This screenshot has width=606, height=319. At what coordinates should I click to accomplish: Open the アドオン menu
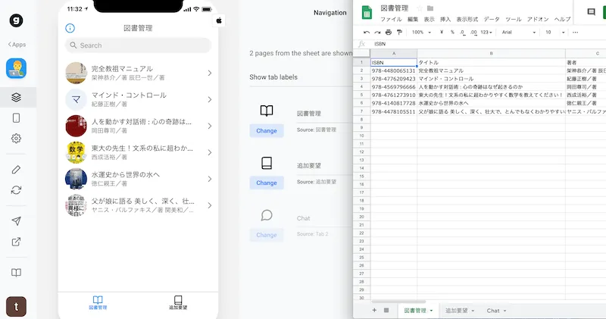click(538, 20)
